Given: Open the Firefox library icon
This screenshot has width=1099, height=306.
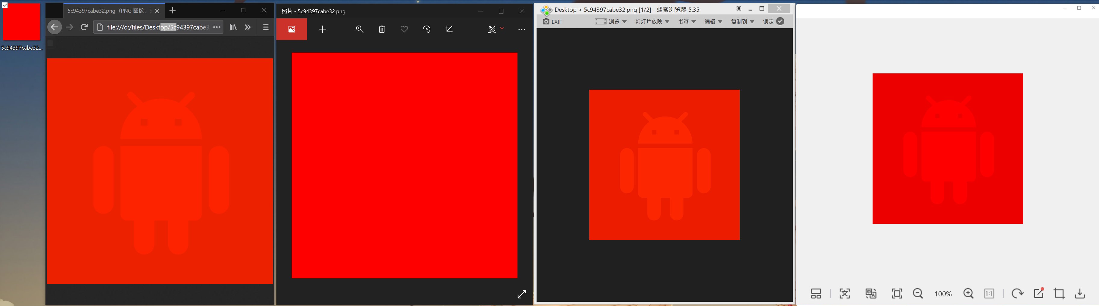Looking at the screenshot, I should [x=233, y=27].
